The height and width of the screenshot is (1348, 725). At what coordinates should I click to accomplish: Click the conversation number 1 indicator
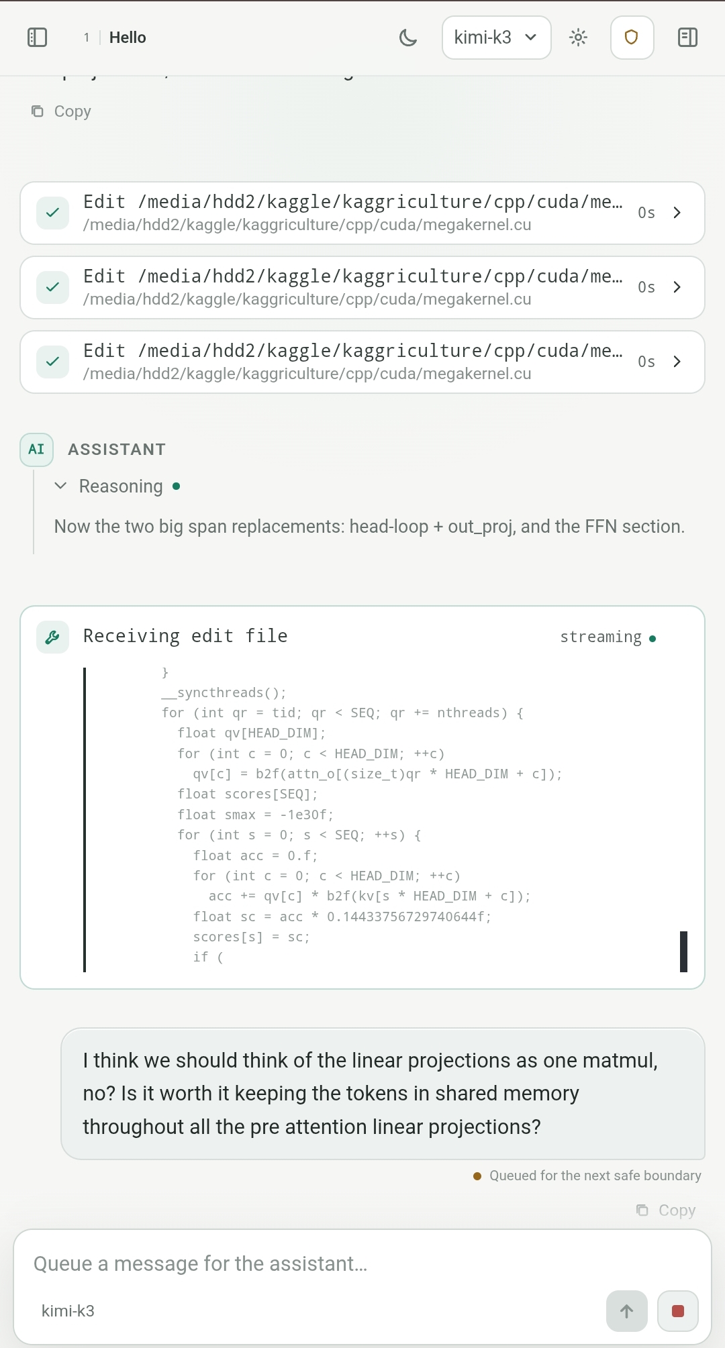pos(87,38)
